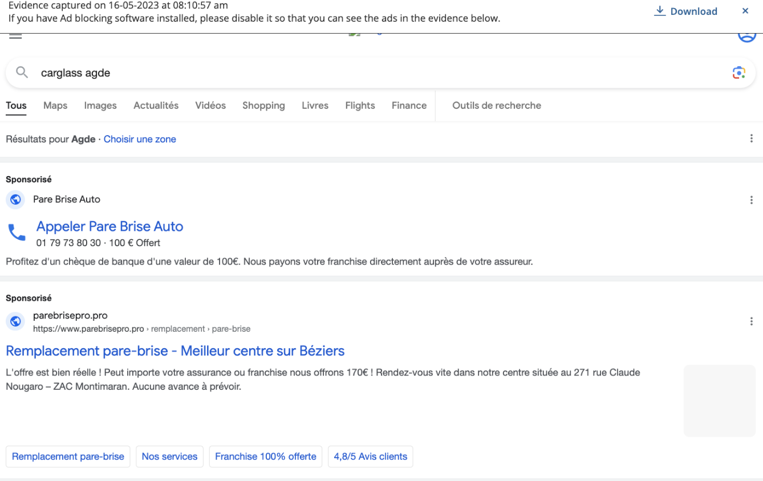The height and width of the screenshot is (481, 763).
Task: Click the Pare Brise Auto advertiser name
Action: coord(67,199)
